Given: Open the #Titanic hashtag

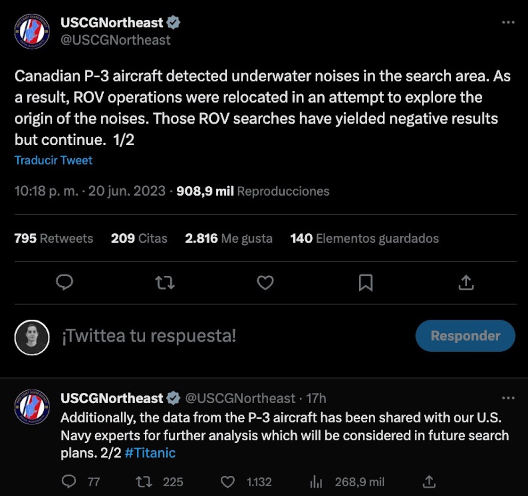Looking at the screenshot, I should click(x=150, y=453).
